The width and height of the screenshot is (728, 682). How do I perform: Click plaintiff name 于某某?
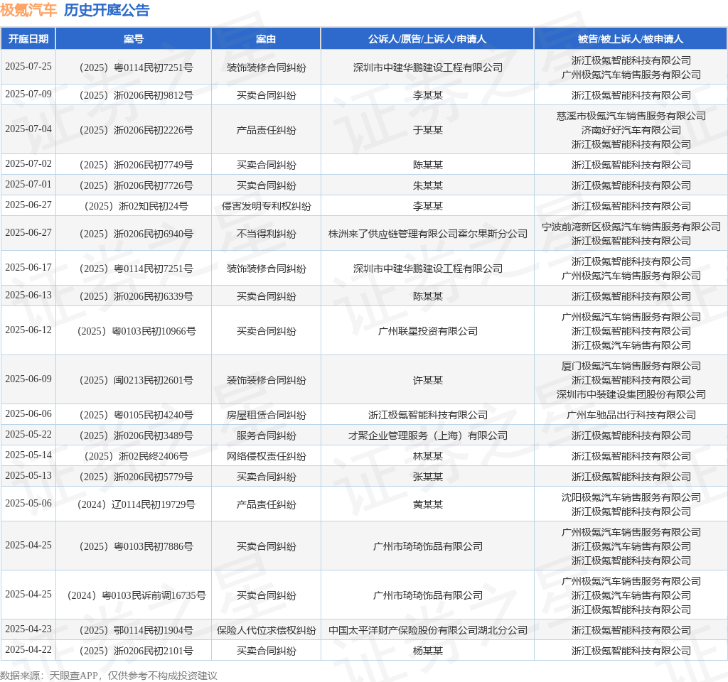point(427,130)
